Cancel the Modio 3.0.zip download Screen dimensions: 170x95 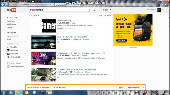pos(120,87)
